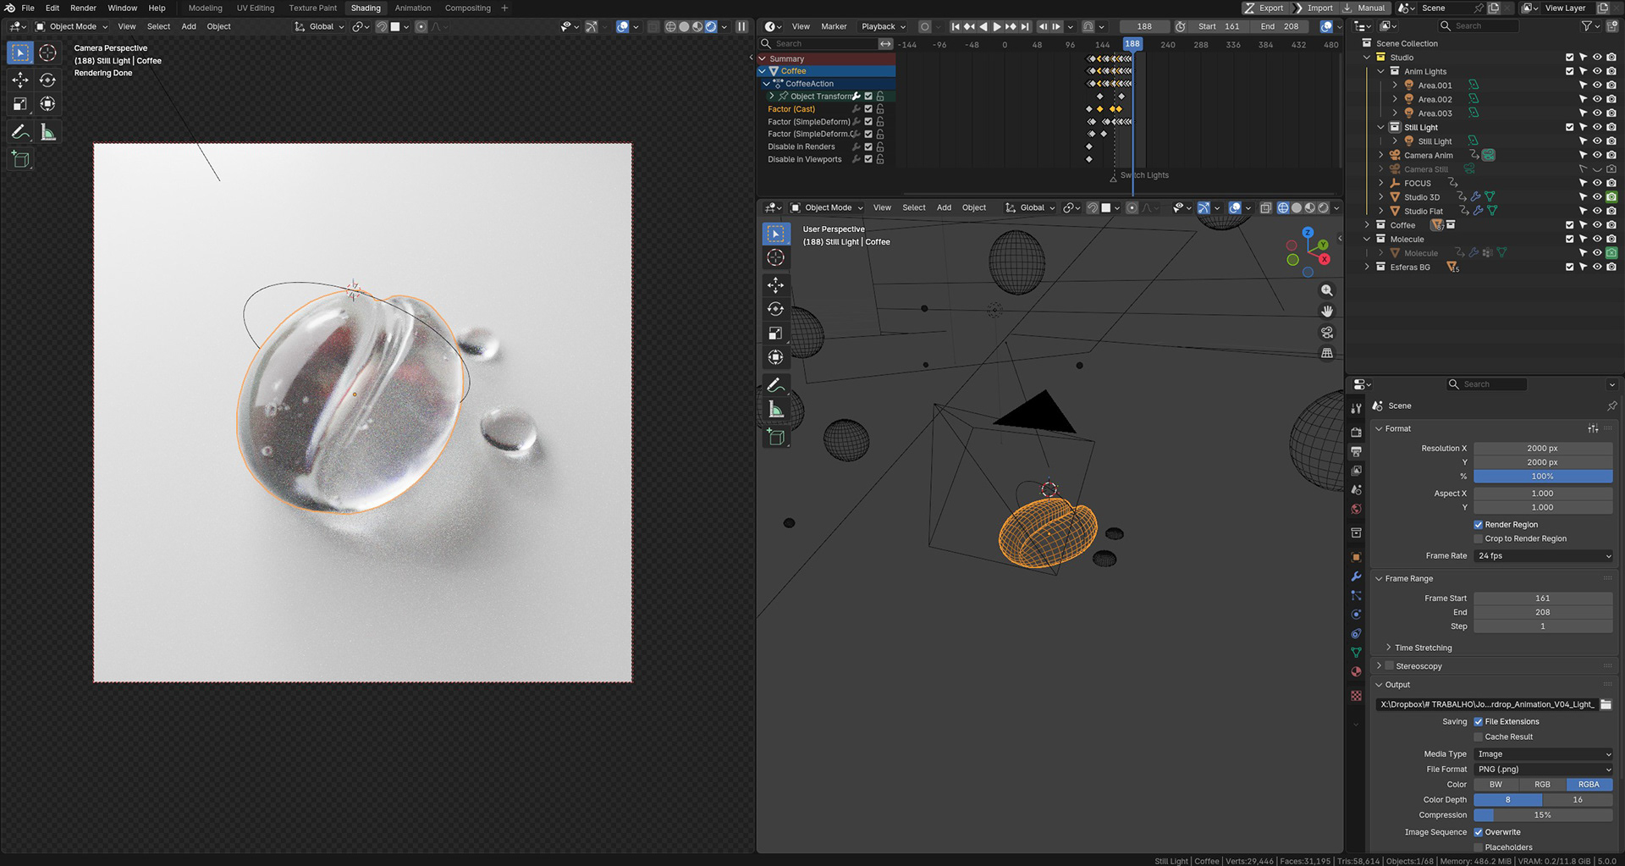Open the File Format PNG dropdown
The height and width of the screenshot is (866, 1625).
(1543, 769)
